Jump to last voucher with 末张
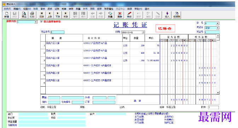The width and height of the screenshot is (238, 128). [65, 15]
